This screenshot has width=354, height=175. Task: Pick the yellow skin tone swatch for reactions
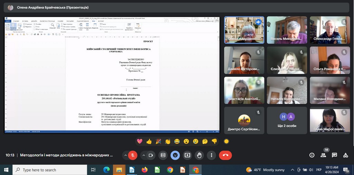226,141
